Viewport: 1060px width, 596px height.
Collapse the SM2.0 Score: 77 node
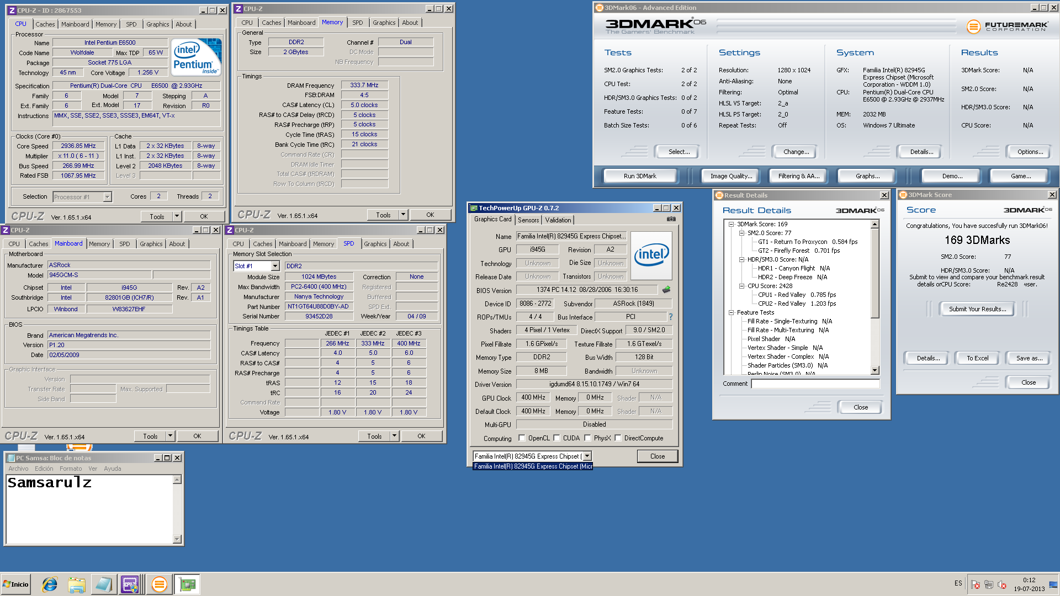tap(742, 233)
